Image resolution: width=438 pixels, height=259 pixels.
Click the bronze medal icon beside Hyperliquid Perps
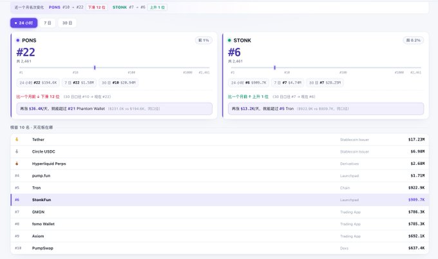tap(17, 164)
